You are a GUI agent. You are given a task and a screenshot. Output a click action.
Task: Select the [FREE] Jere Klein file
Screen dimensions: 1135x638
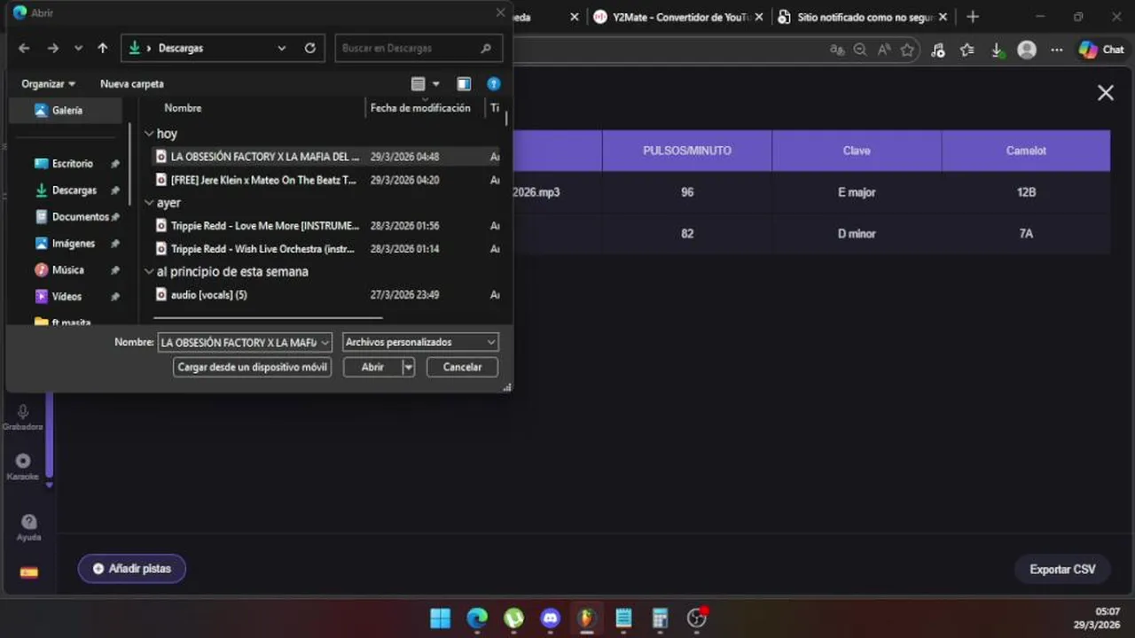[326, 180]
